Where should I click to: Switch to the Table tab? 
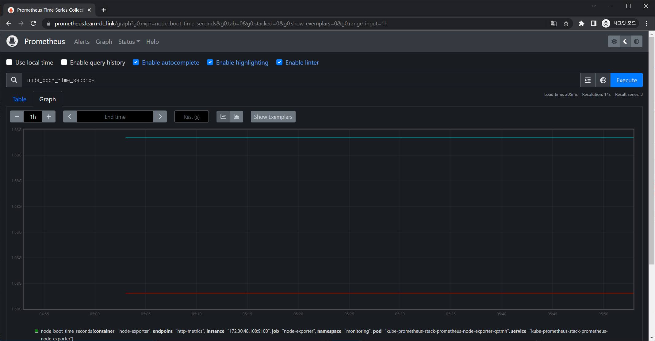tap(19, 99)
